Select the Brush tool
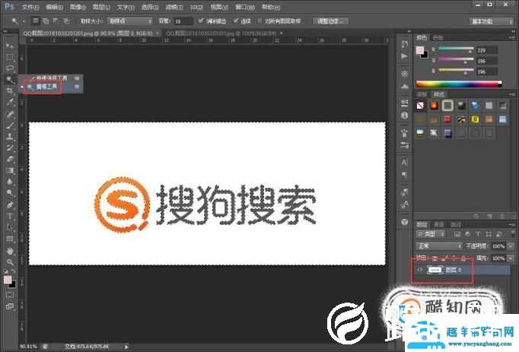Viewport: 519px width, 352px height. pos(10,125)
